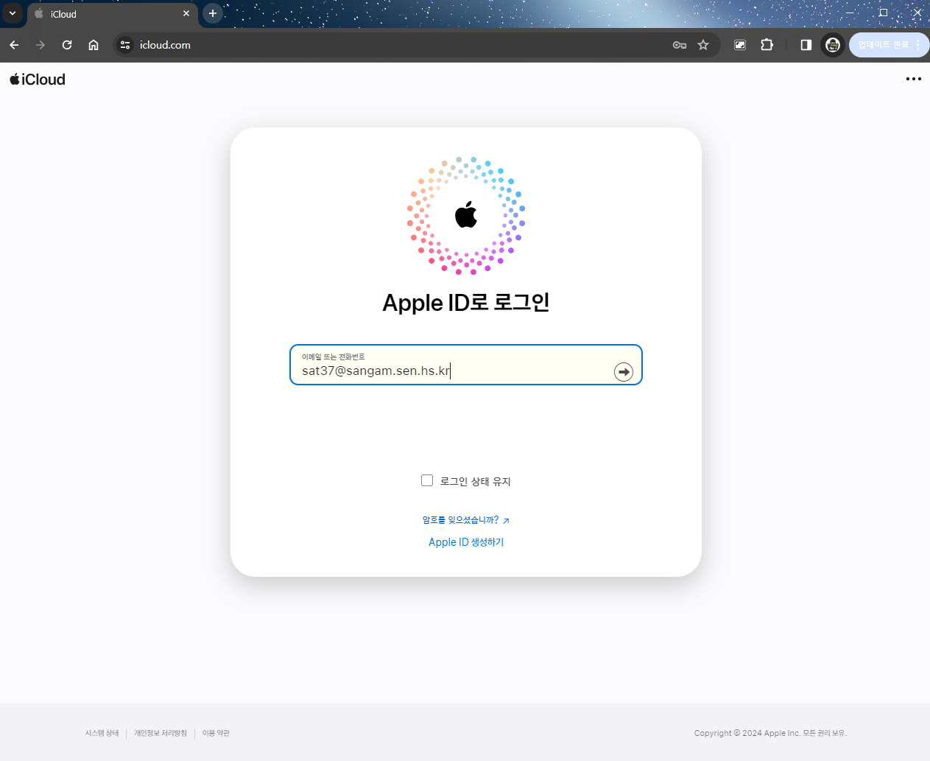The image size is (930, 761).
Task: Bookmark this page with the star icon
Action: click(703, 45)
